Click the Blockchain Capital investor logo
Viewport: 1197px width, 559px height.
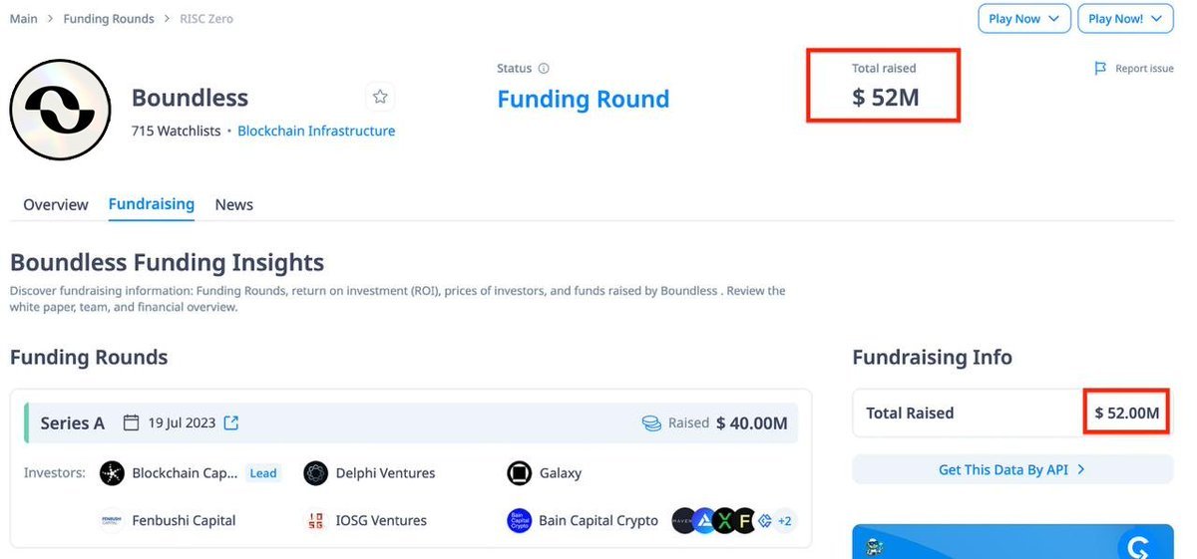coord(112,473)
